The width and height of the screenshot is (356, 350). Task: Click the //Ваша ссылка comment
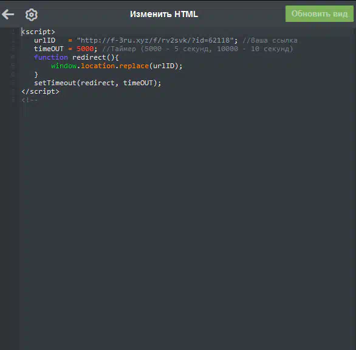(270, 41)
